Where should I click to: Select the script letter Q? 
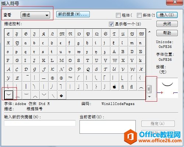point(88,69)
